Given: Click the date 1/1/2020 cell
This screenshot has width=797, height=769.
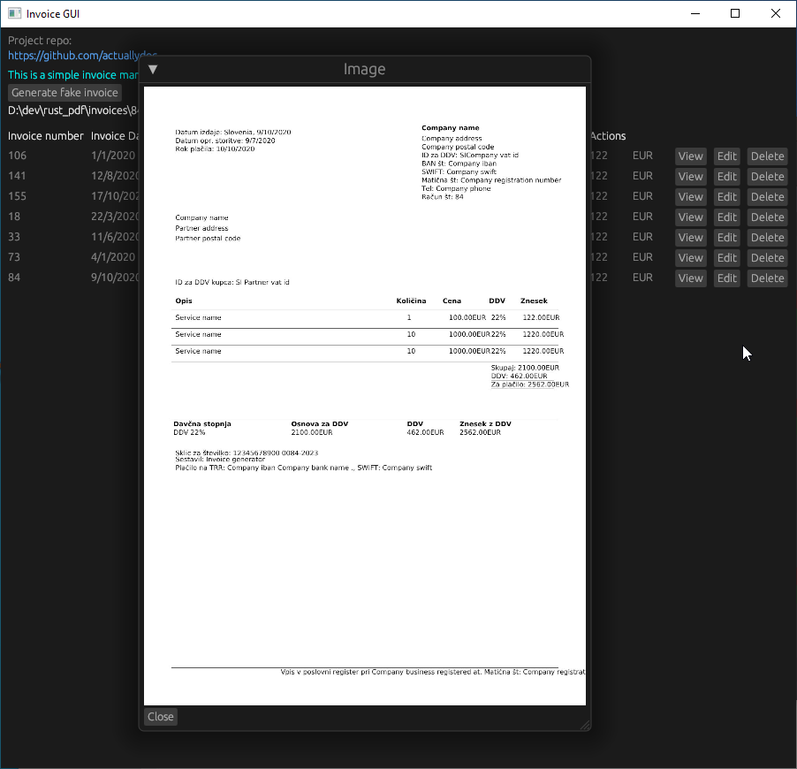Looking at the screenshot, I should pos(113,156).
